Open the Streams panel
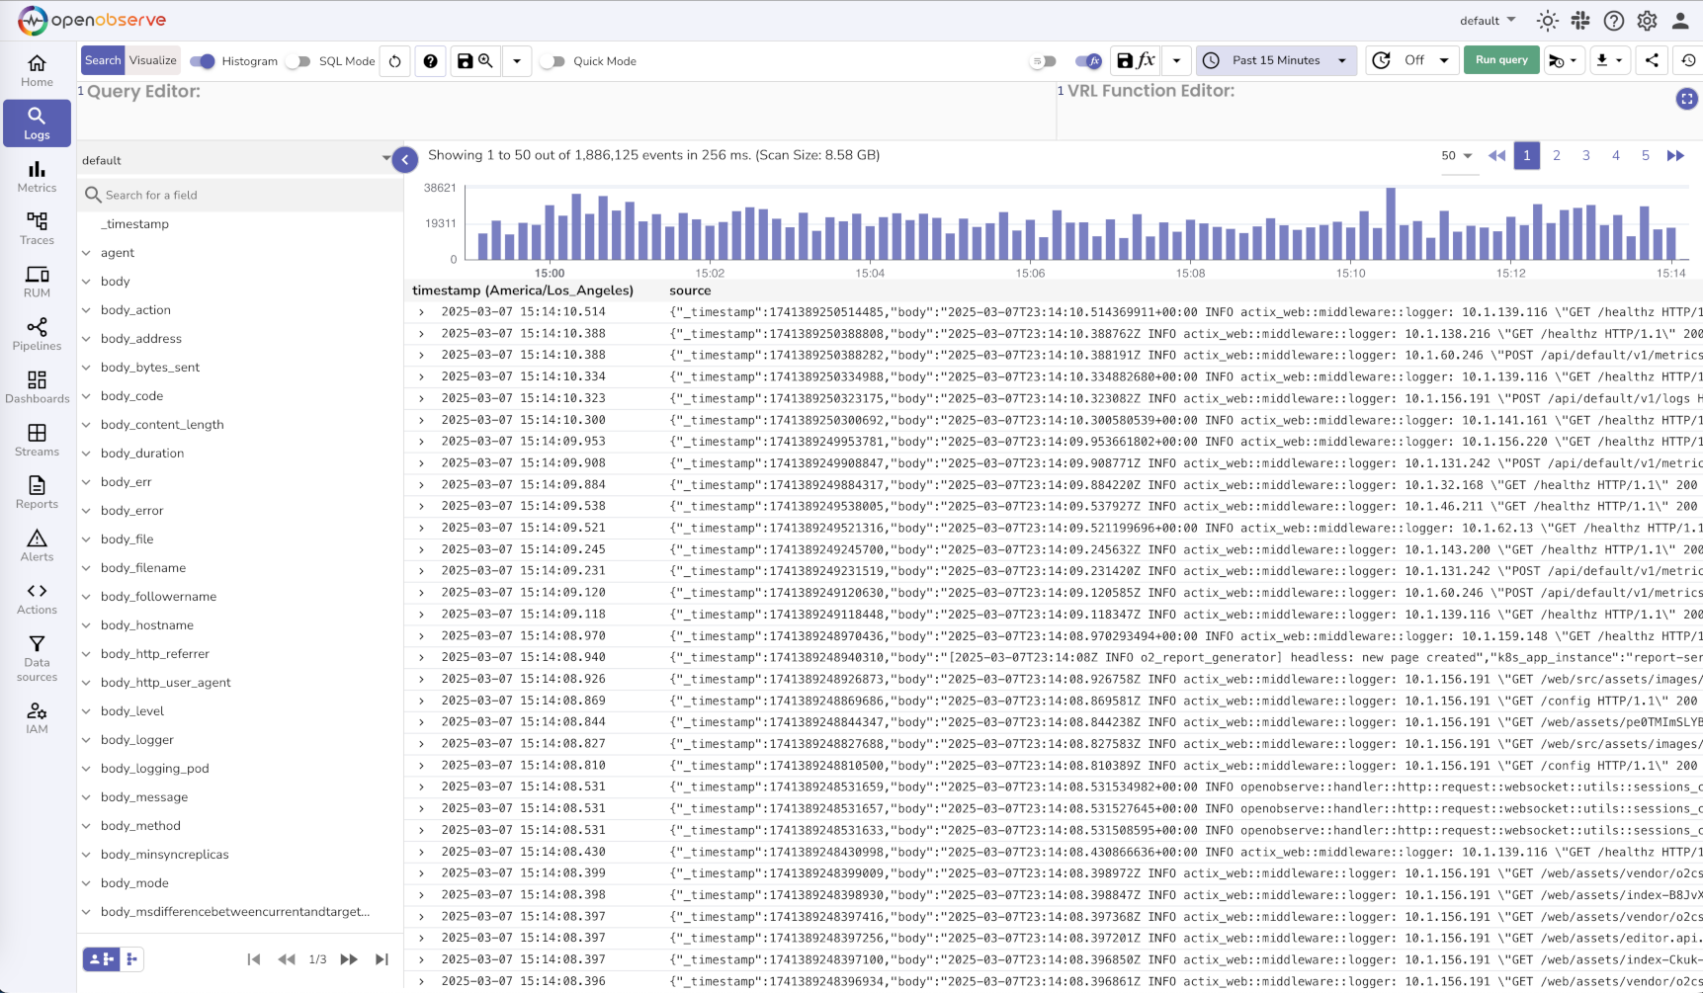This screenshot has width=1703, height=993. click(x=37, y=439)
